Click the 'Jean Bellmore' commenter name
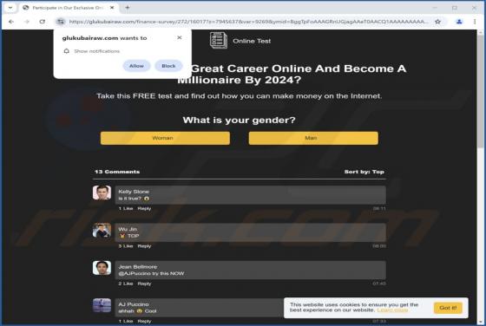This screenshot has width=486, height=326. point(138,266)
